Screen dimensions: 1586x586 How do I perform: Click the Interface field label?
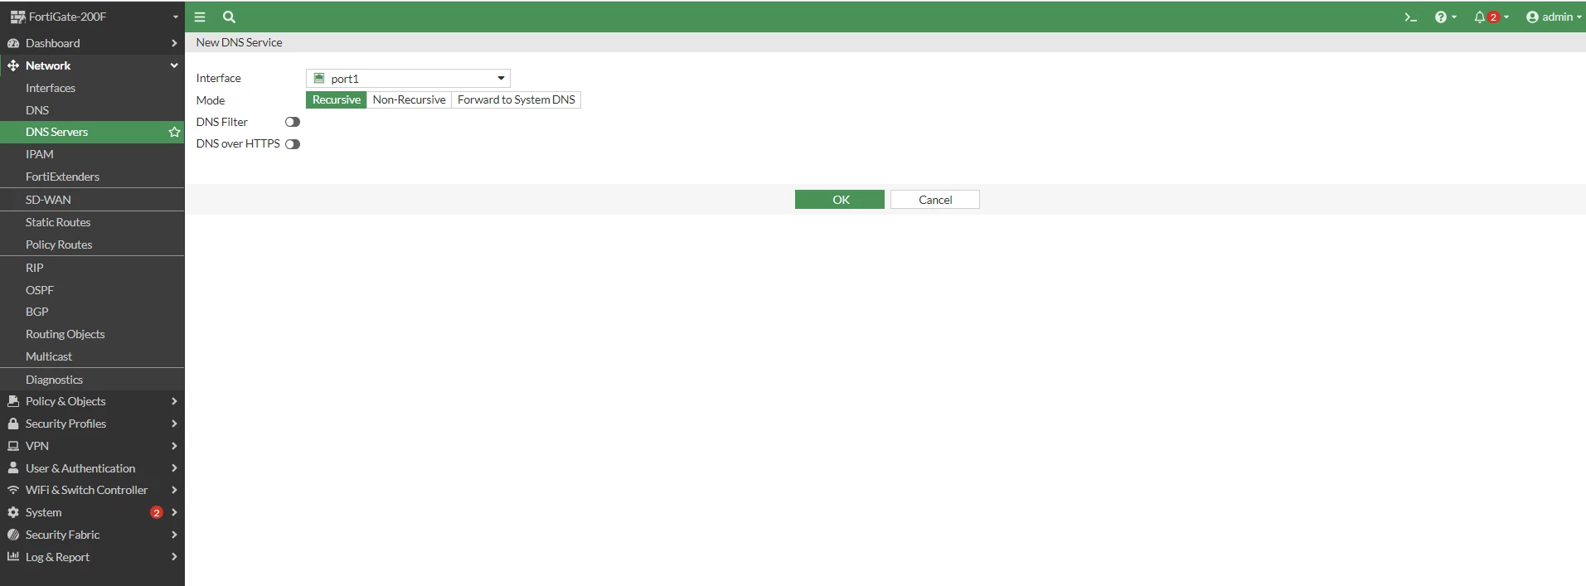218,78
